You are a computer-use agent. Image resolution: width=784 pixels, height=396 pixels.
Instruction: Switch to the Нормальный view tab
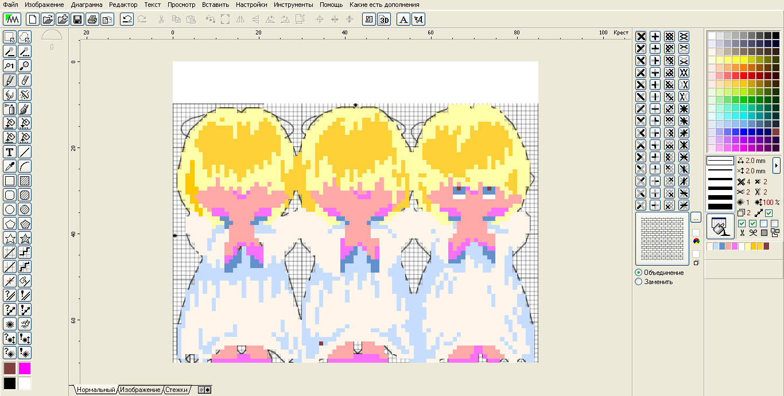96,390
